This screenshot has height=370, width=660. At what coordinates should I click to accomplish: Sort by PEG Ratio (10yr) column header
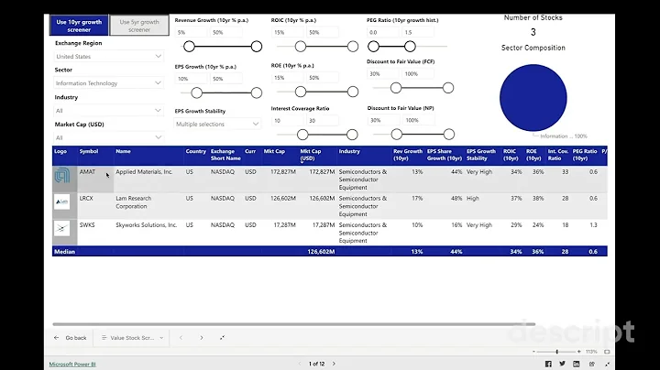[585, 155]
